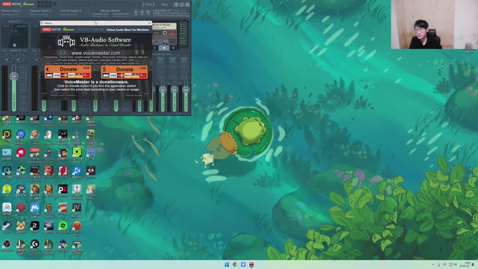Start recording on the cassette recorder
Screen dimensions: 478x269
click(x=173, y=48)
